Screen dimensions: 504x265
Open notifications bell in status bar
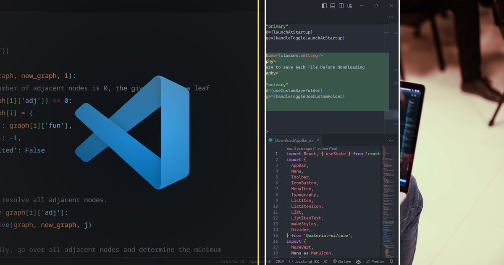pyautogui.click(x=391, y=261)
